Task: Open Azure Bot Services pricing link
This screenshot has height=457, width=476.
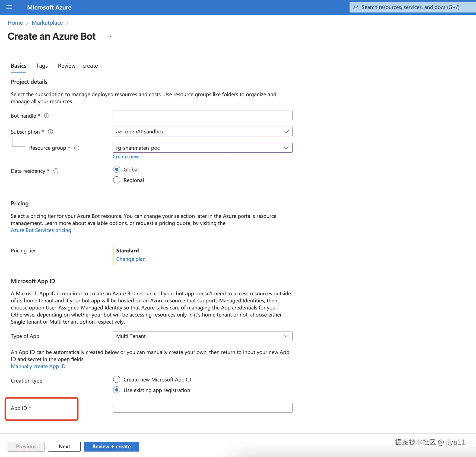Action: (41, 230)
